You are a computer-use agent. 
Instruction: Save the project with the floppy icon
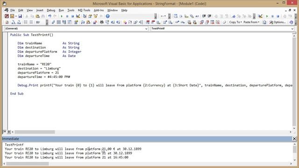click(x=20, y=16)
